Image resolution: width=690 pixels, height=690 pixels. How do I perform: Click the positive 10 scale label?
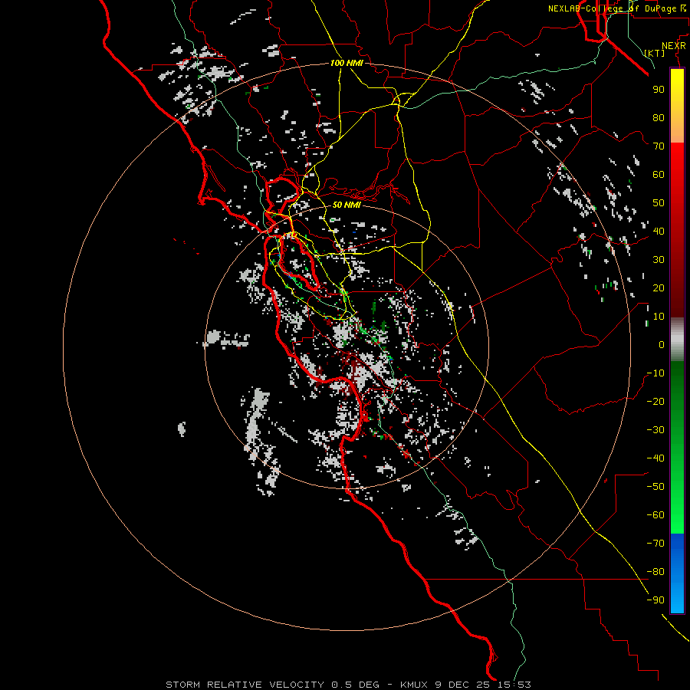point(659,317)
